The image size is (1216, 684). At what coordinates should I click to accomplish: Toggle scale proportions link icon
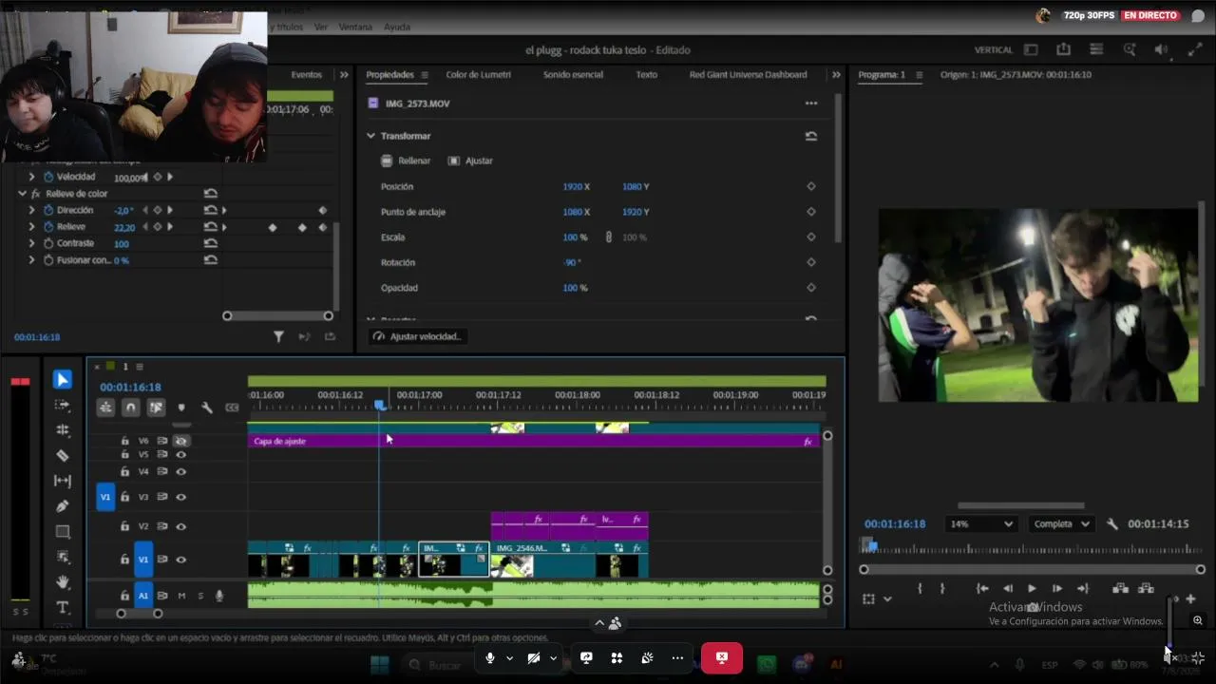coord(609,237)
